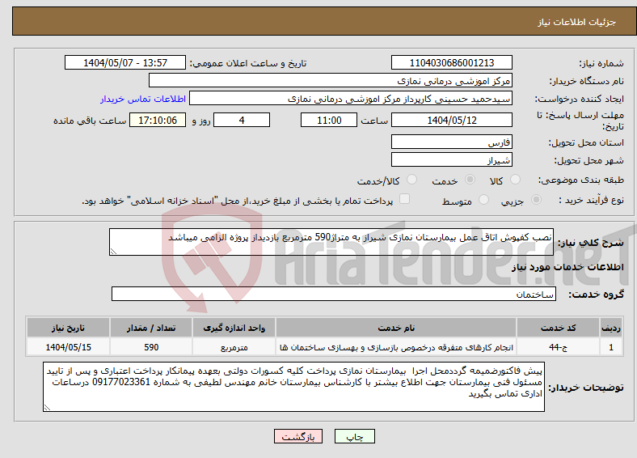Click the buyer notes textarea
Image resolution: width=637 pixels, height=458 pixels.
tap(293, 387)
